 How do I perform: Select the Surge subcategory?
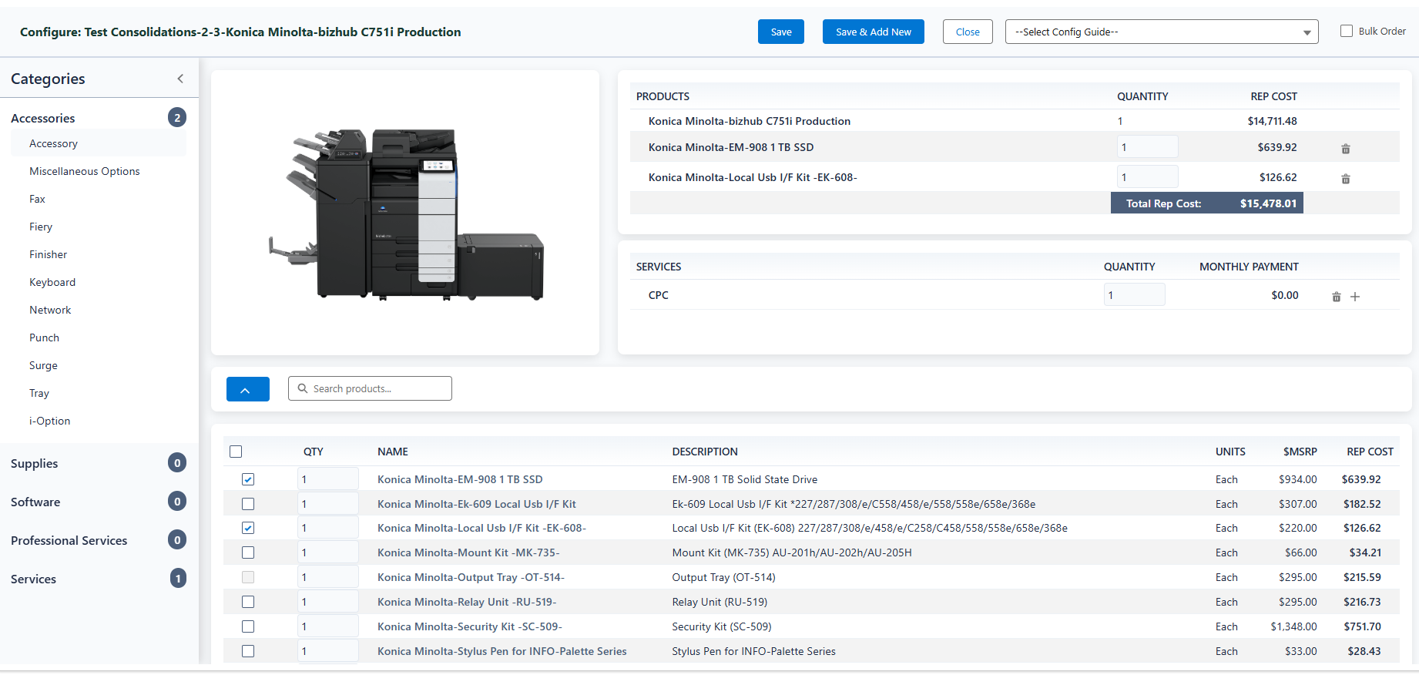pyautogui.click(x=43, y=365)
